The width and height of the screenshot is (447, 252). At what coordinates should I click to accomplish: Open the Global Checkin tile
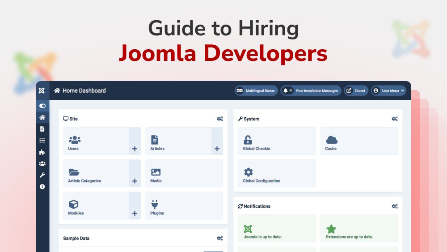pyautogui.click(x=277, y=141)
